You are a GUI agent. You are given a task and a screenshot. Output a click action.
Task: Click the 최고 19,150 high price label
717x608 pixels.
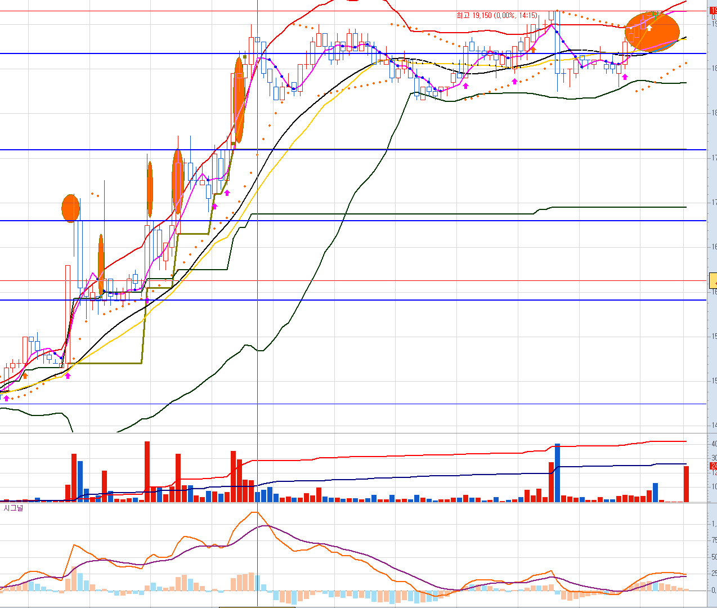pos(497,16)
